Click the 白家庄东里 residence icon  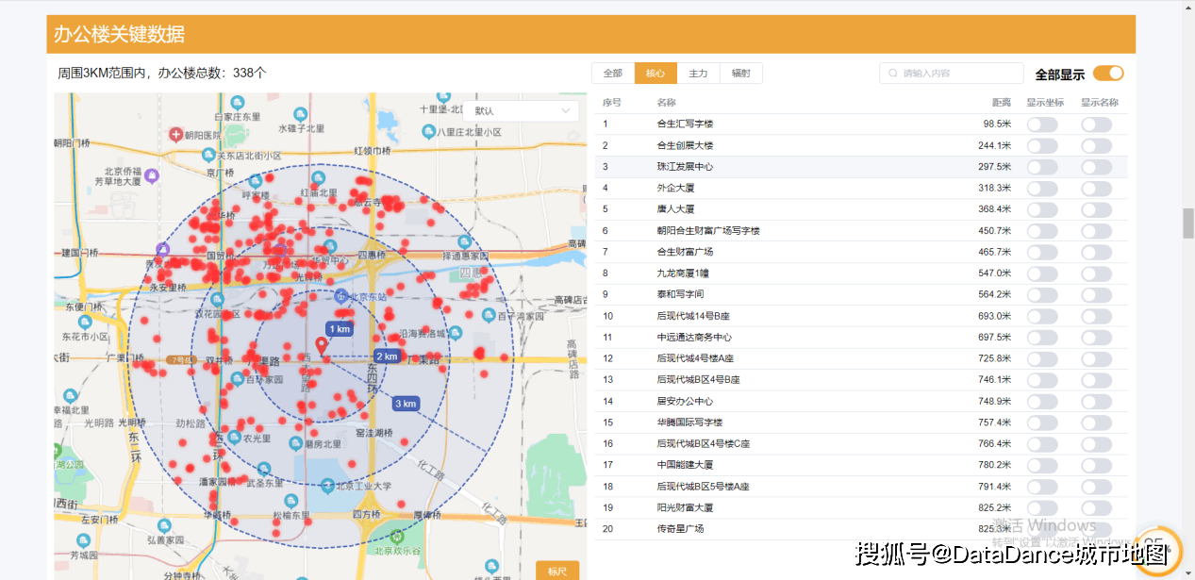point(237,102)
